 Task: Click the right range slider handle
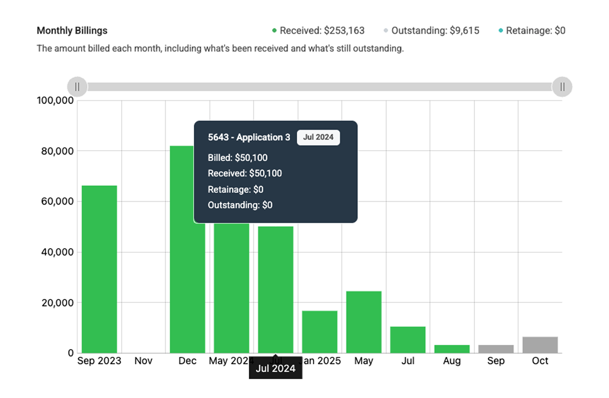click(x=562, y=87)
